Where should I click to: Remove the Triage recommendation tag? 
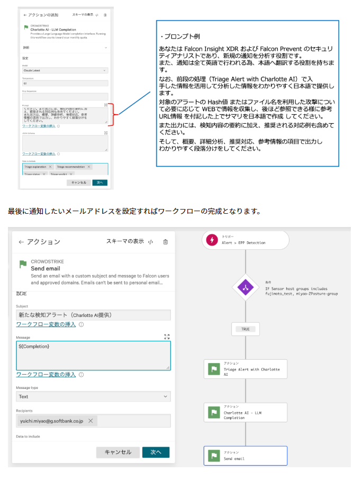[89, 167]
